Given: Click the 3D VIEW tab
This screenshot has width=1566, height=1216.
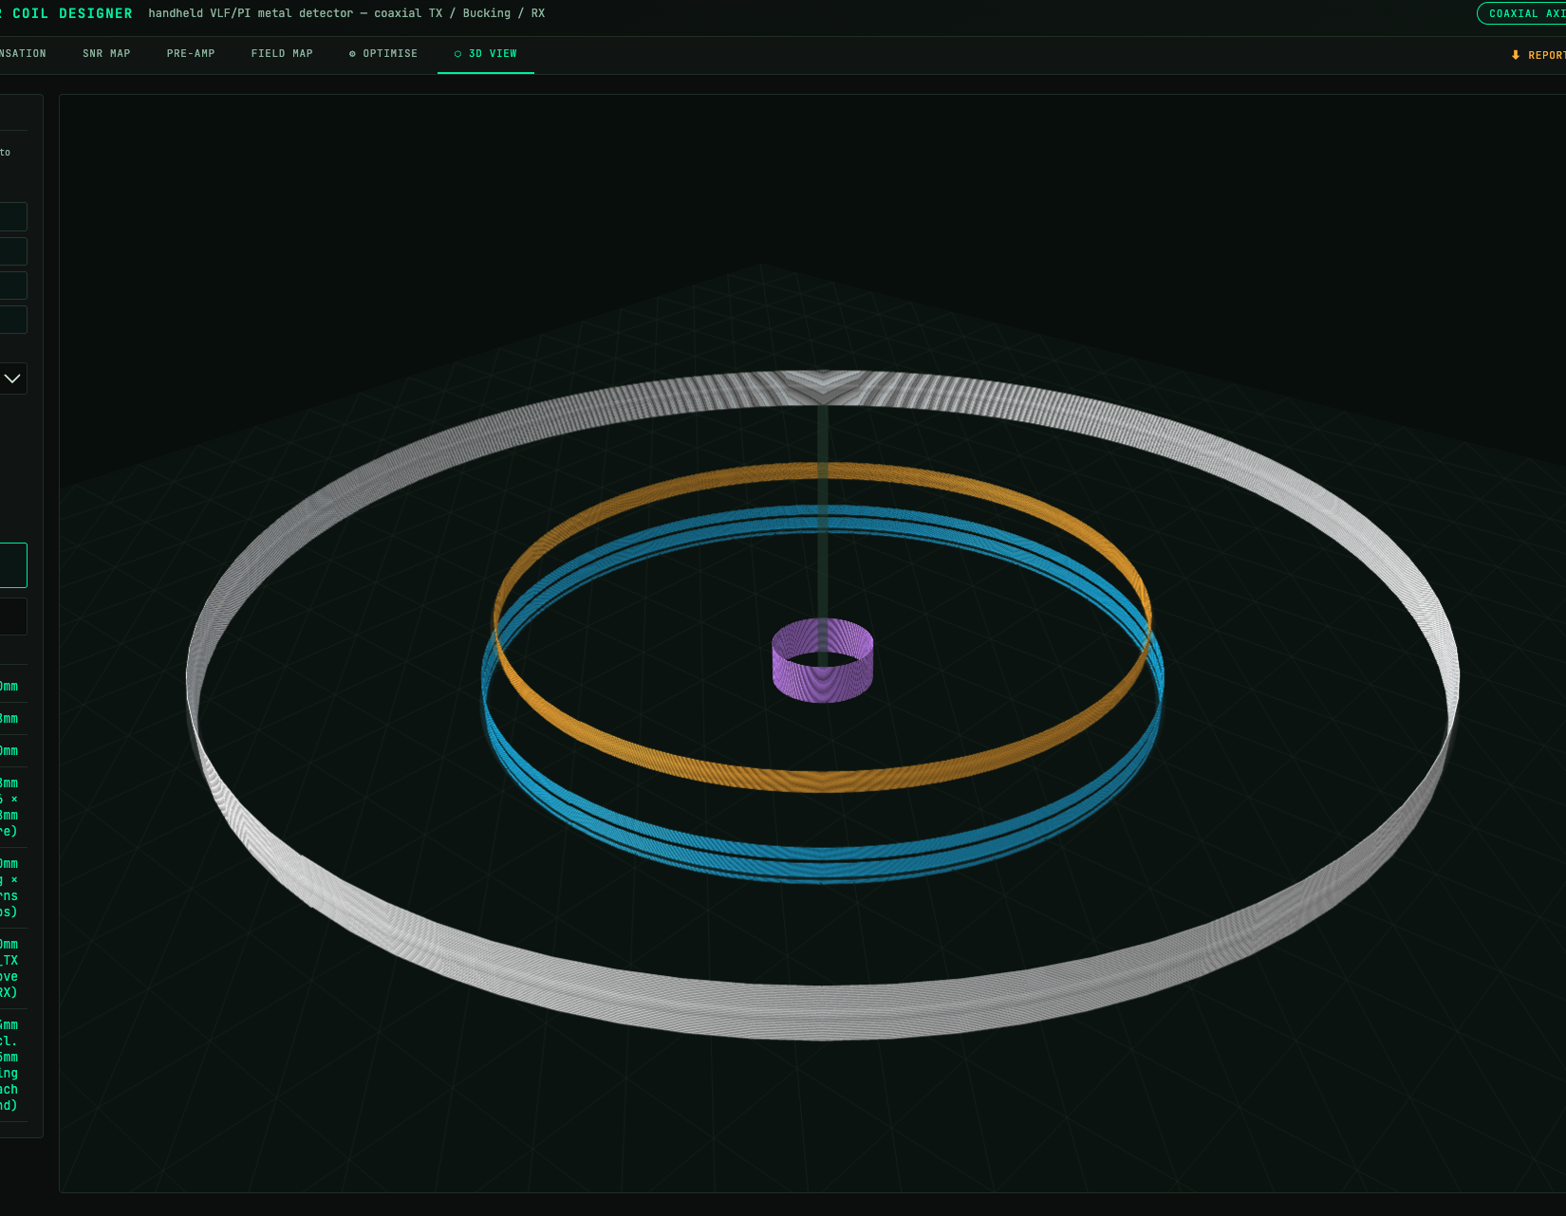Looking at the screenshot, I should click(x=486, y=54).
